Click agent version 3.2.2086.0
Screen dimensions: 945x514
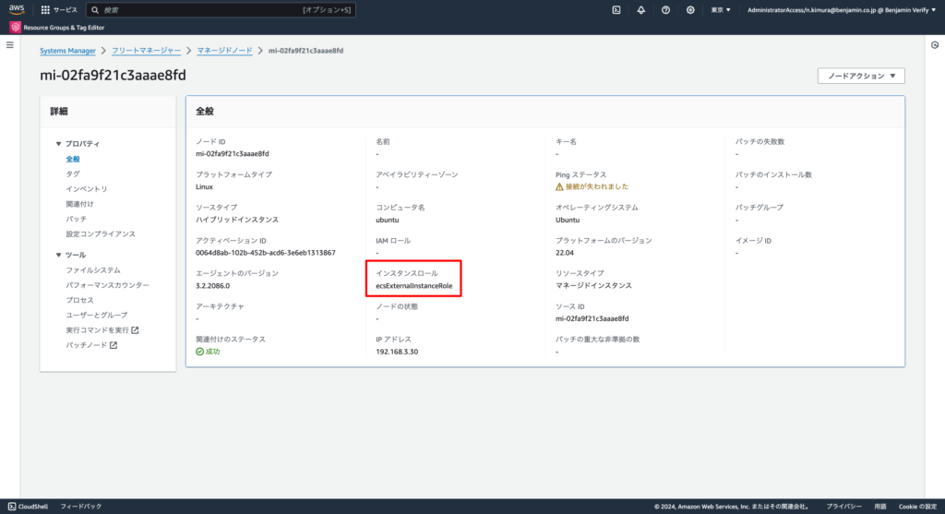point(212,286)
